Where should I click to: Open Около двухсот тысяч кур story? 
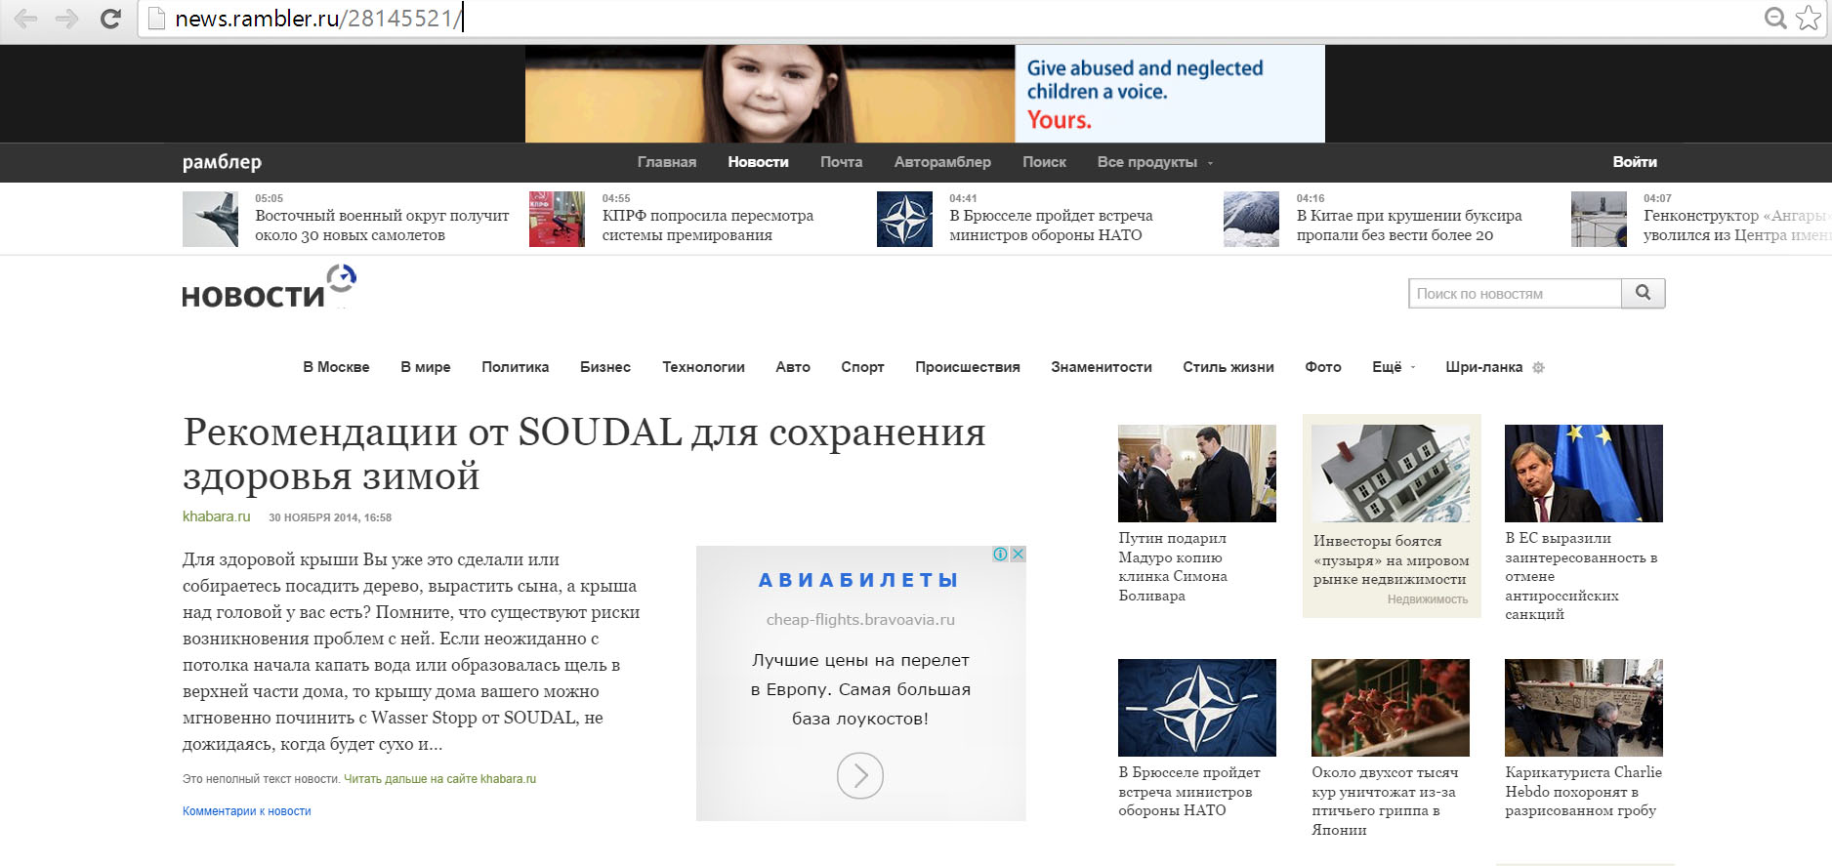point(1385,801)
